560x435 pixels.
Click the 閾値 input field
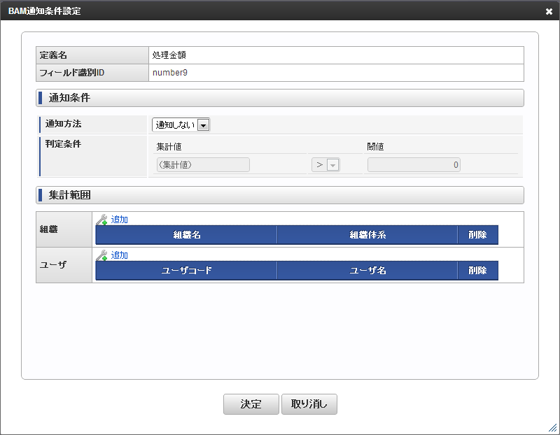coord(414,165)
